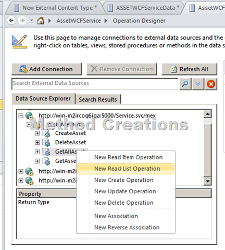Expand the DeleteAsset method node
Image resolution: width=225 pixels, height=250 pixels.
click(37, 143)
